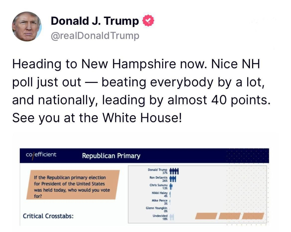Click the Donald Trump 37% people icons
Viewport: 291px width, 232px height.
[174, 171]
